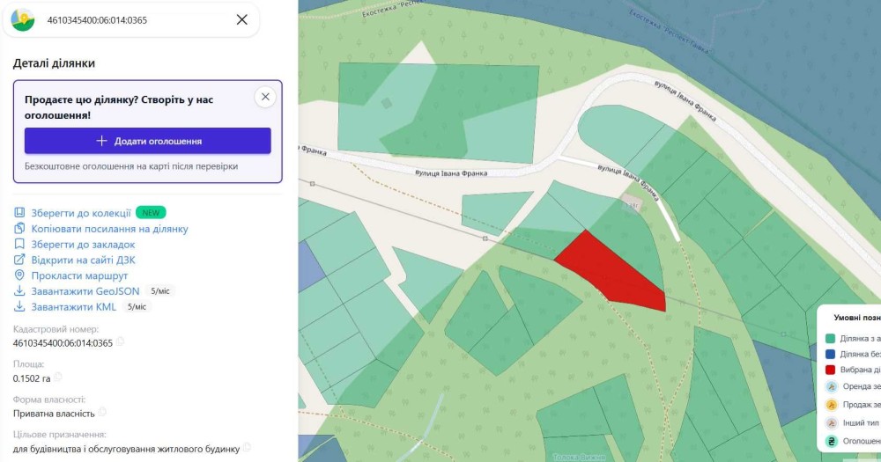881x462 pixels.
Task: Click the site logo icon in search bar
Action: click(x=23, y=19)
